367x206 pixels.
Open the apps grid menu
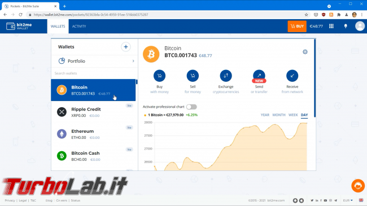[331, 26]
